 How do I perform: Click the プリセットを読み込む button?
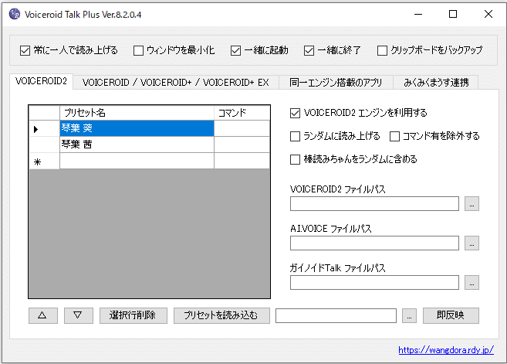[221, 315]
